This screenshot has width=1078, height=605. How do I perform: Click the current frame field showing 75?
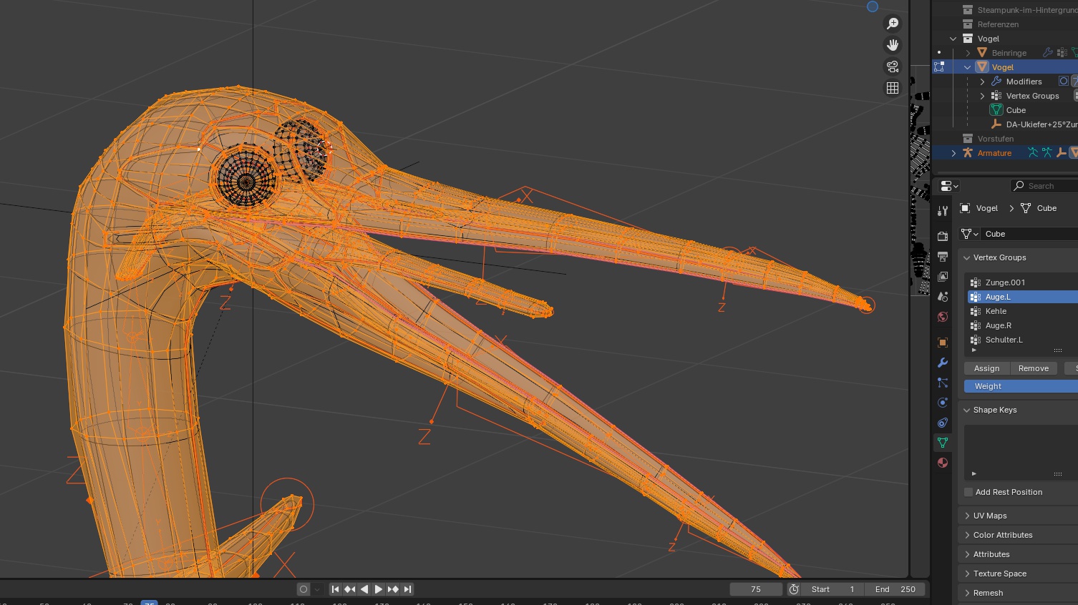click(756, 589)
